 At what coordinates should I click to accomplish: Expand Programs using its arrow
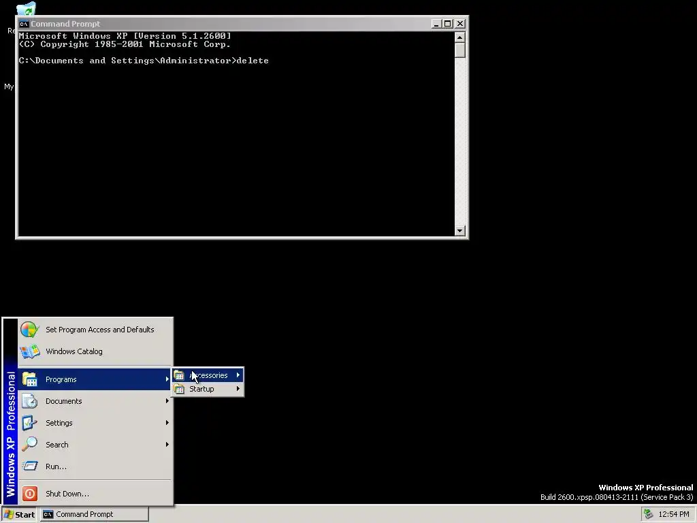167,379
